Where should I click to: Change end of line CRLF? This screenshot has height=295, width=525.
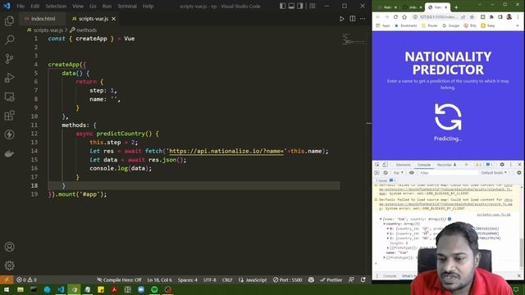(227, 279)
